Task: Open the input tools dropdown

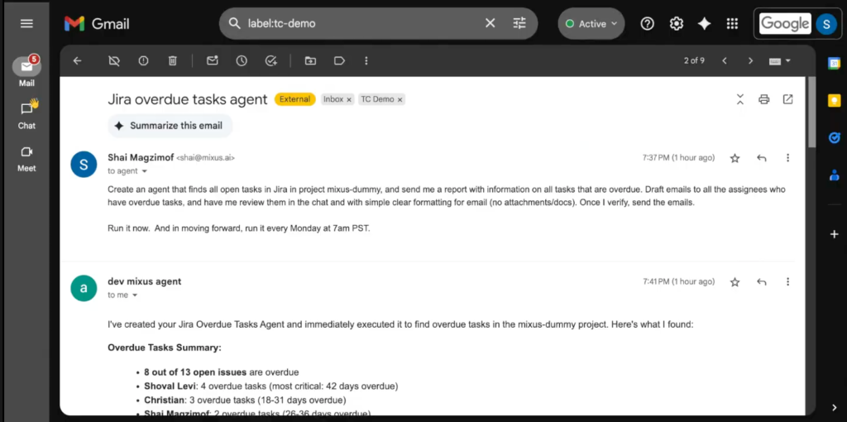Action: pos(780,60)
